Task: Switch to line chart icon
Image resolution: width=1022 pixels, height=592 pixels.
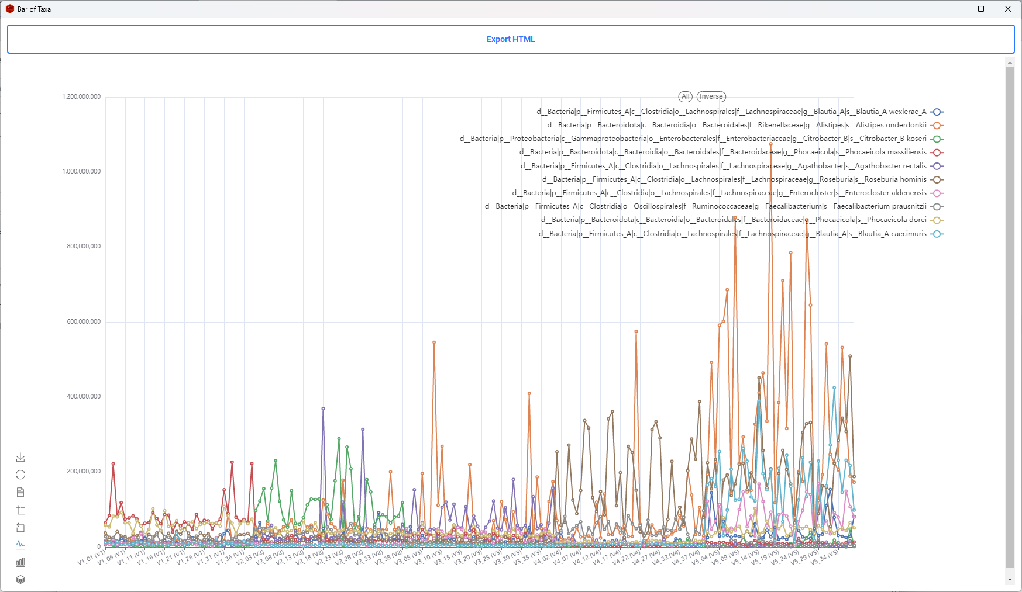Action: 20,545
